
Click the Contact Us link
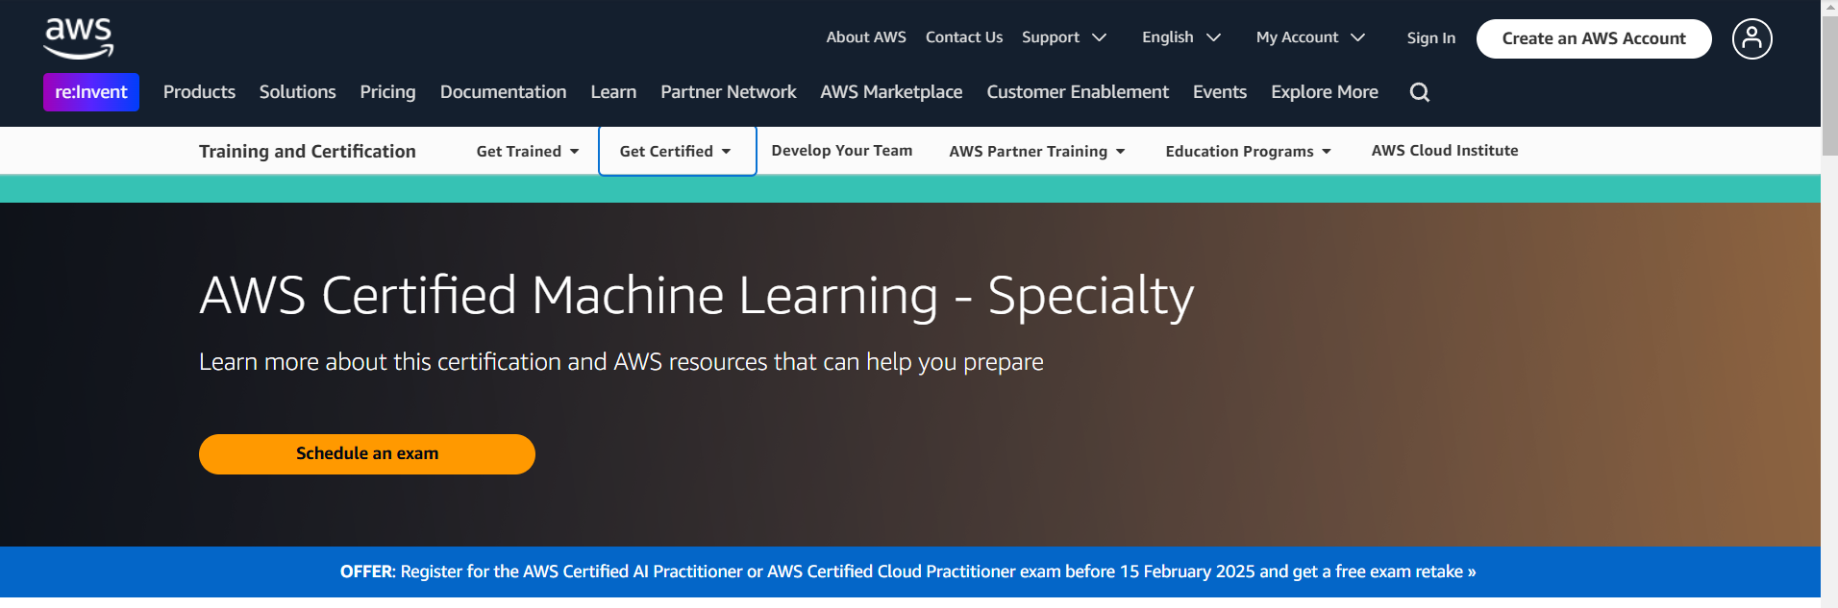click(x=964, y=37)
